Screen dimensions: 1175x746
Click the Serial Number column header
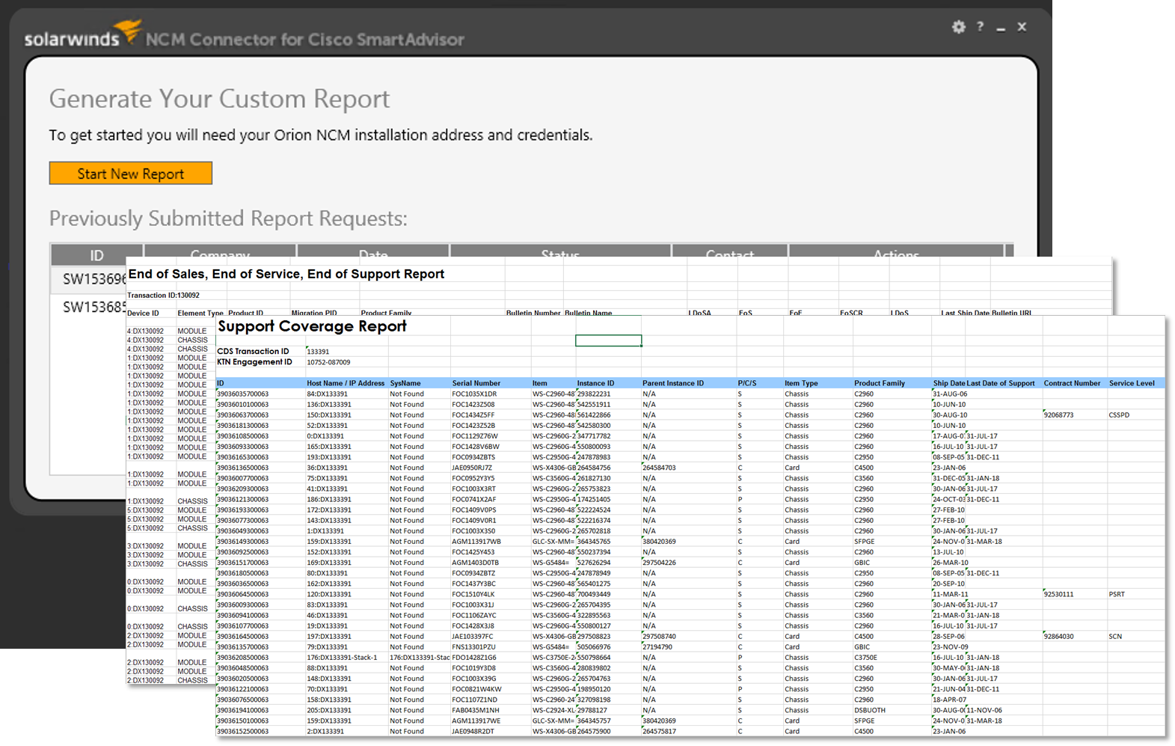click(x=476, y=383)
